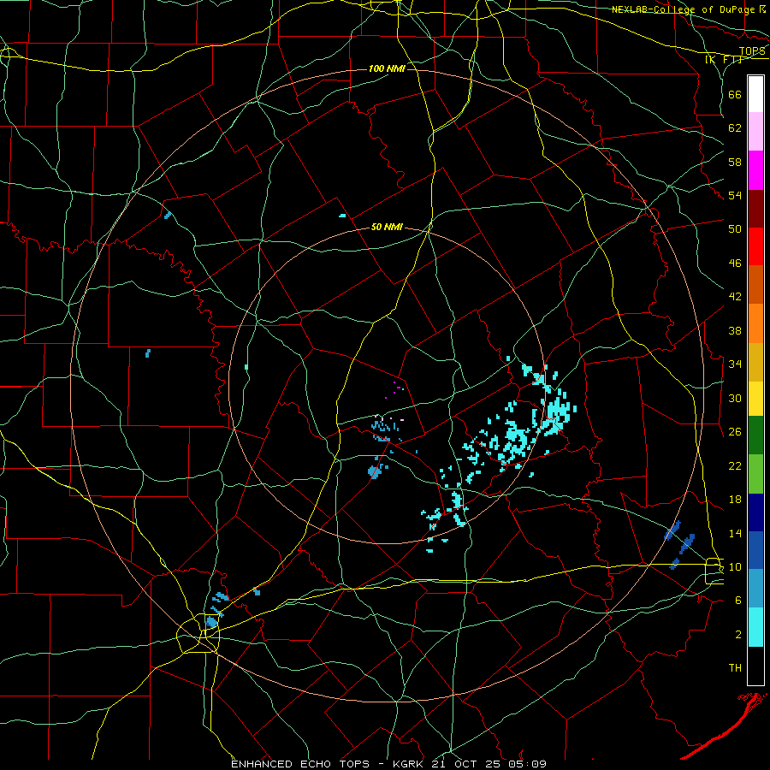Click the NEXLAB-College of DuPage credit
This screenshot has height=770, width=770.
[x=685, y=9]
